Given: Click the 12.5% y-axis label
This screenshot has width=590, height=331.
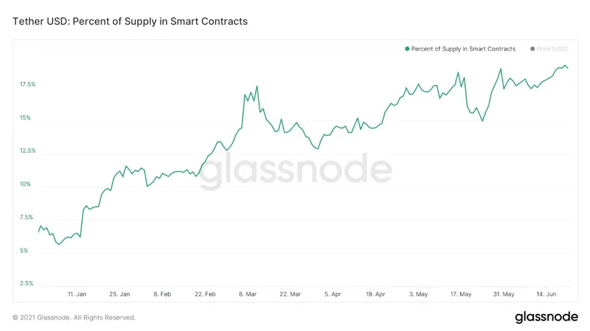Looking at the screenshot, I should click(x=27, y=151).
